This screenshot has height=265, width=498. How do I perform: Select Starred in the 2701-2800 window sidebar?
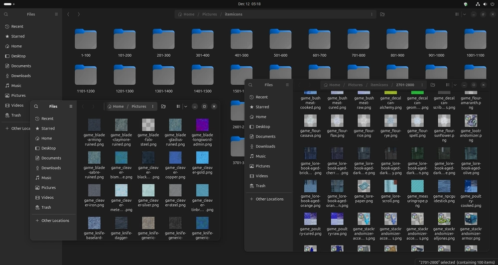pyautogui.click(x=262, y=107)
